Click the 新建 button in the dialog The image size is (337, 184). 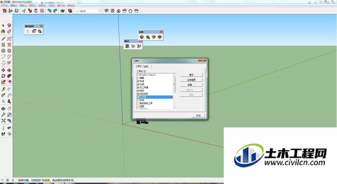(191, 85)
